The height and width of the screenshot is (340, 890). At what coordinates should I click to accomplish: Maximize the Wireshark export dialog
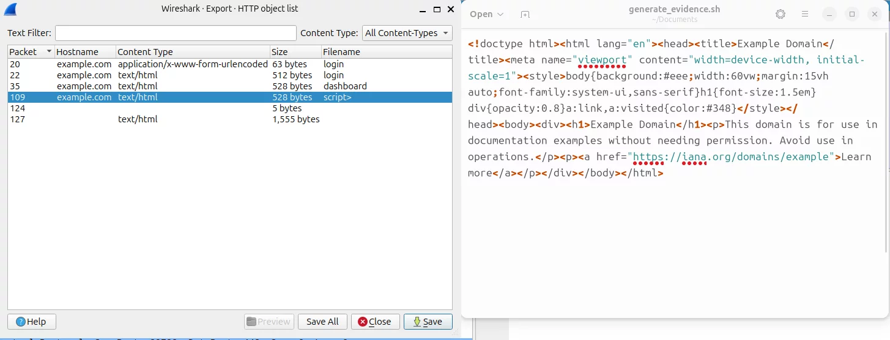437,9
